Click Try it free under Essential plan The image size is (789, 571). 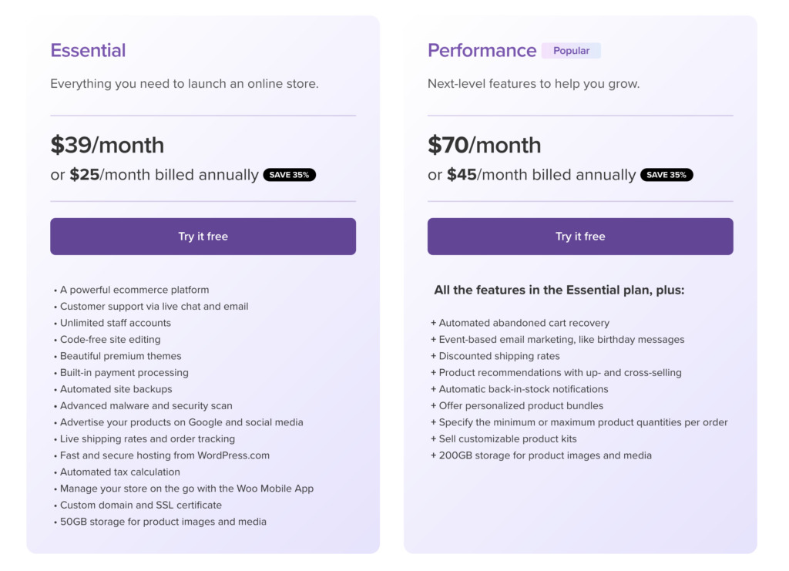point(203,237)
